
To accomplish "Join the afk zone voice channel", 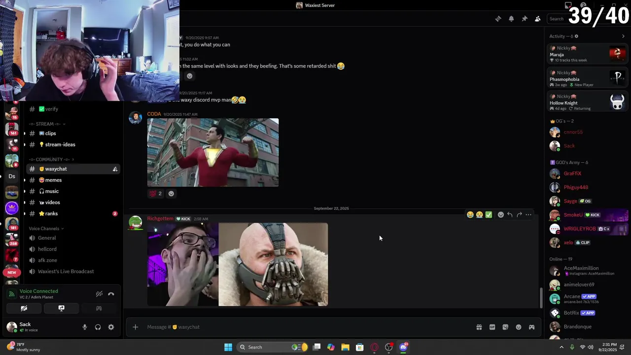I will pos(72,260).
